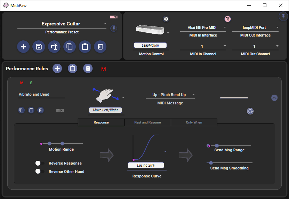Click the Easing 20% button
Viewport: 289px width, 199px height.
[146, 165]
